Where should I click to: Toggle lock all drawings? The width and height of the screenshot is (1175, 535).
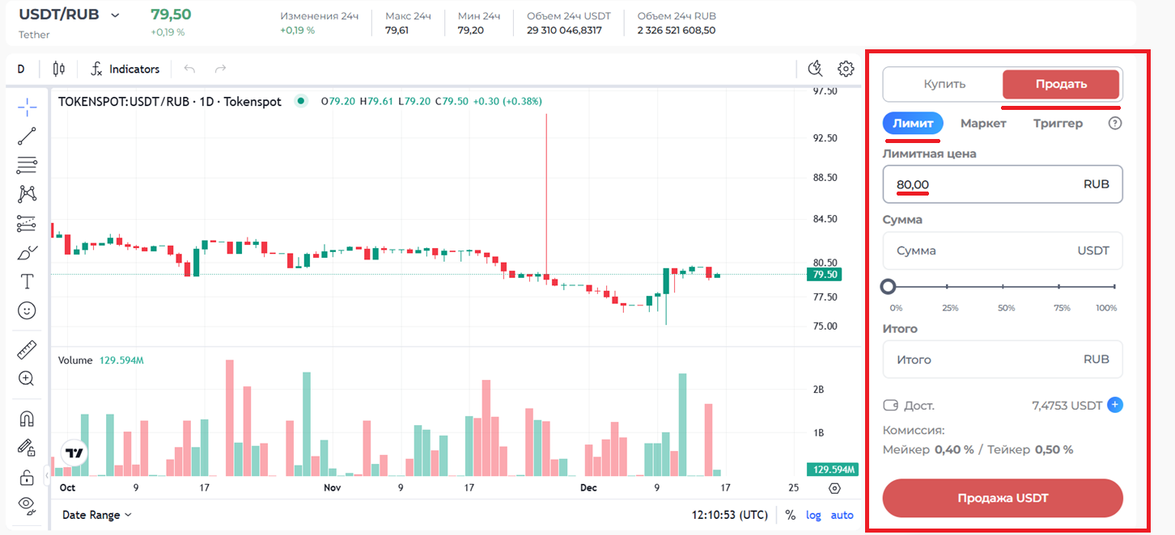tap(27, 476)
